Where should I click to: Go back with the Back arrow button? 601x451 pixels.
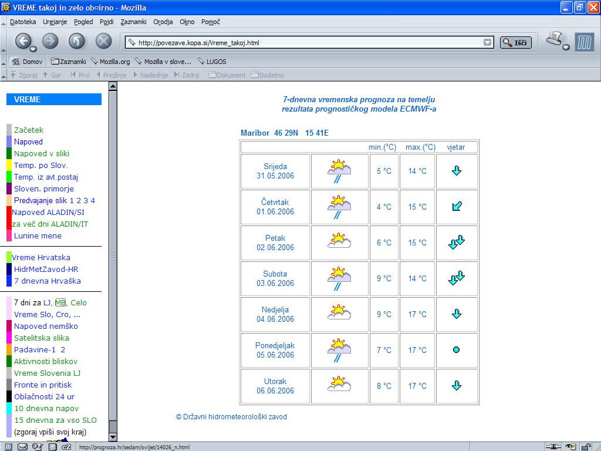[23, 41]
